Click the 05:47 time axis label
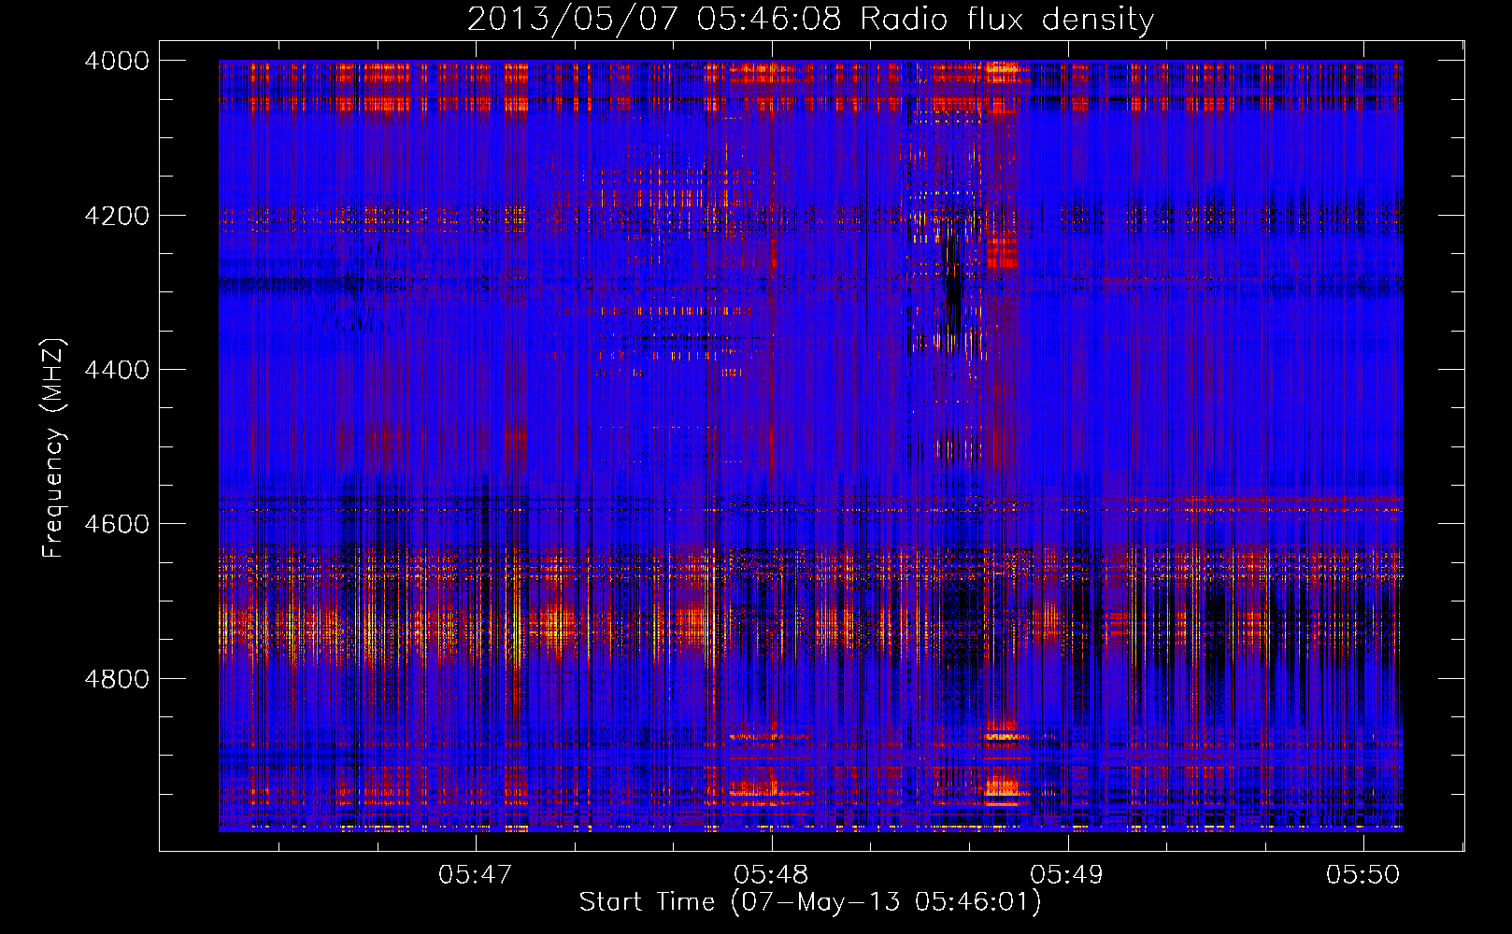Image resolution: width=1512 pixels, height=934 pixels. pos(476,874)
